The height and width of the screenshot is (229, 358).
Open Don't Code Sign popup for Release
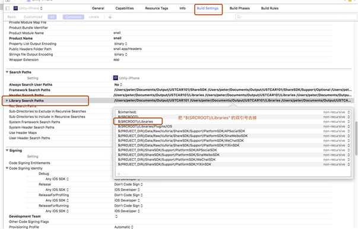click(129, 185)
